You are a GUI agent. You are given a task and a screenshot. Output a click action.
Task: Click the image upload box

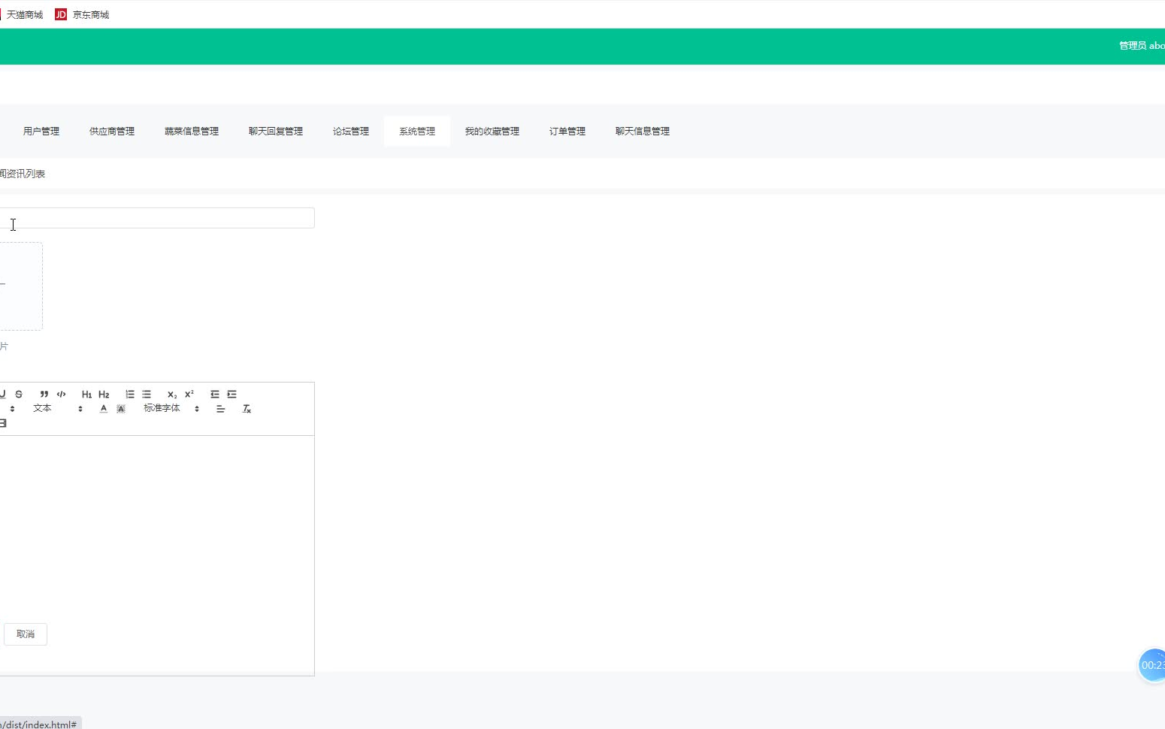(20, 286)
